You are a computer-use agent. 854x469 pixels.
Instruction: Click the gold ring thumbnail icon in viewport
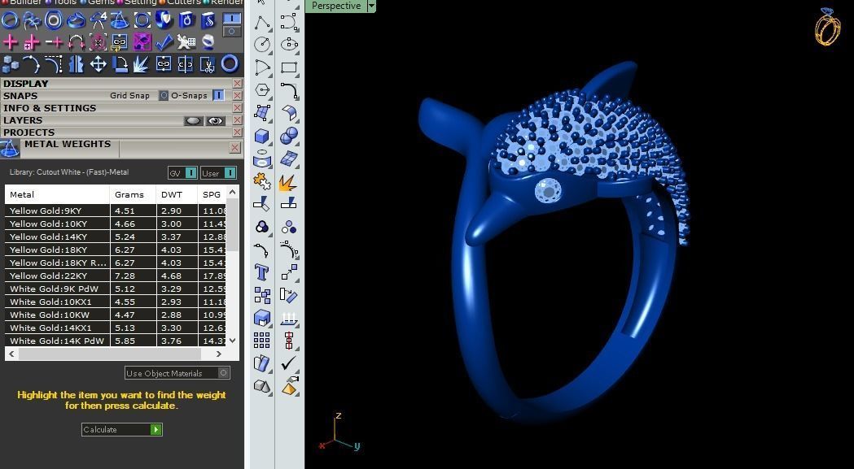point(827,26)
